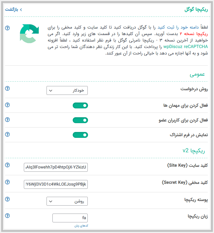The width and height of the screenshot is (214, 233).
Task: Click help icon for زبان ریکپچا row
Action: (x=7, y=216)
